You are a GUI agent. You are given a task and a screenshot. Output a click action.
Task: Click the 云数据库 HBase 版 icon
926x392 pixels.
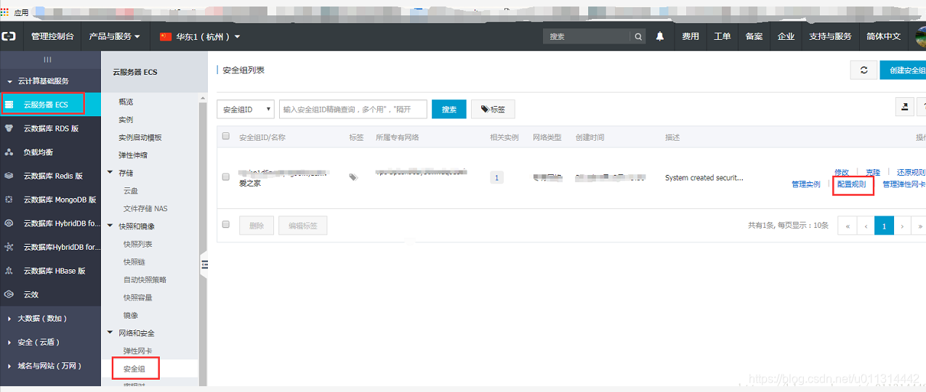(x=9, y=271)
